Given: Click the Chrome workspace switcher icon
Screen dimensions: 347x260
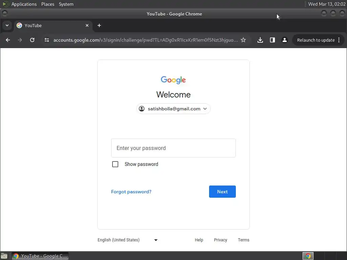Looking at the screenshot, I should [x=308, y=256].
